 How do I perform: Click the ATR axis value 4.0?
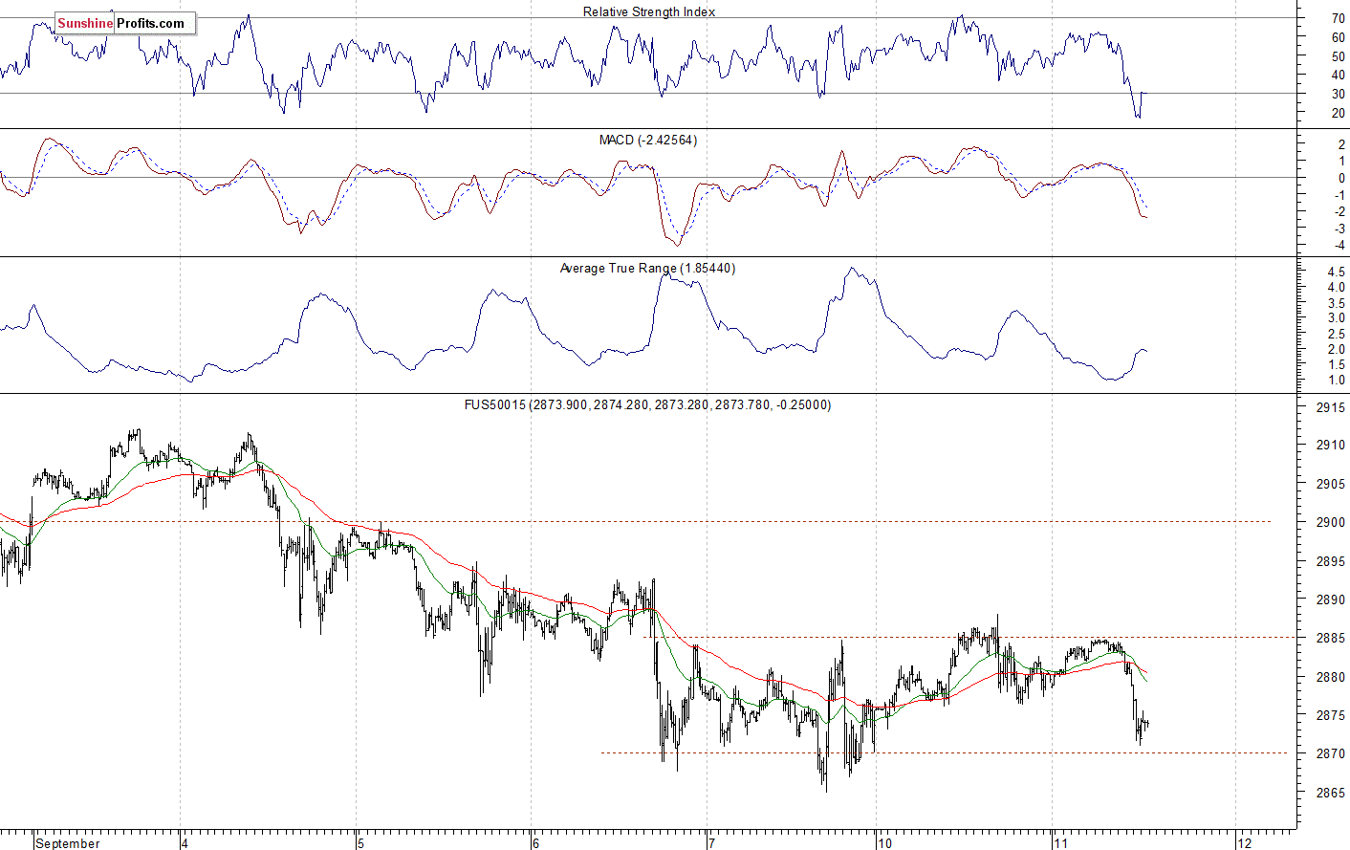(x=1337, y=288)
